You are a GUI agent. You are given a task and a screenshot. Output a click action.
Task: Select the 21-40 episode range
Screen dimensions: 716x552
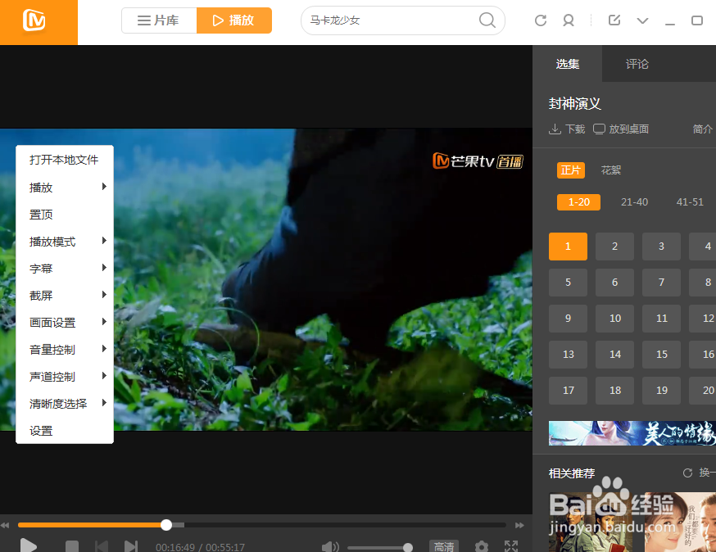click(x=634, y=201)
